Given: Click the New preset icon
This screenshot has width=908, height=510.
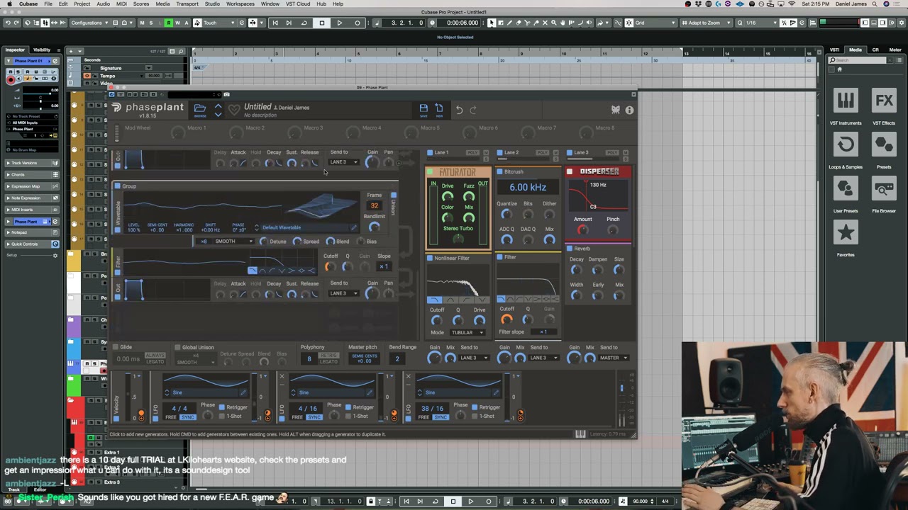Looking at the screenshot, I should (439, 108).
